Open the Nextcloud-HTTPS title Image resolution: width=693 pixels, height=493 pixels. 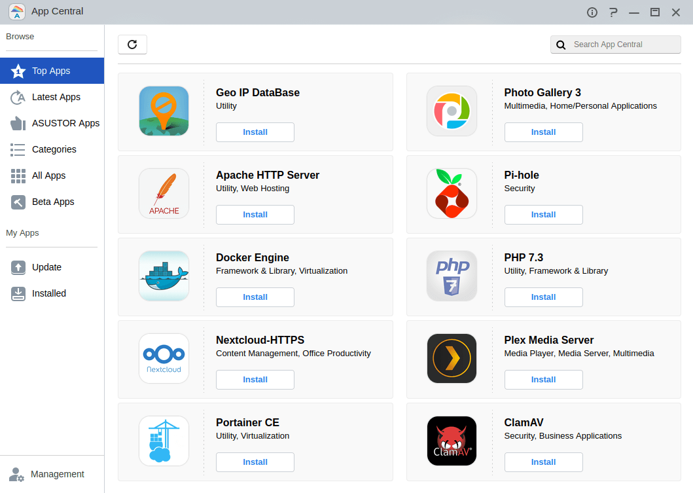pos(260,340)
